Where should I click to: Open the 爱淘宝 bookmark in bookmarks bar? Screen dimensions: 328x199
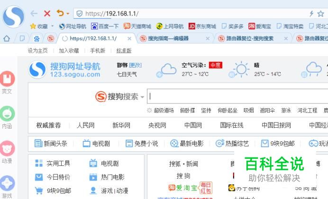click(x=260, y=26)
